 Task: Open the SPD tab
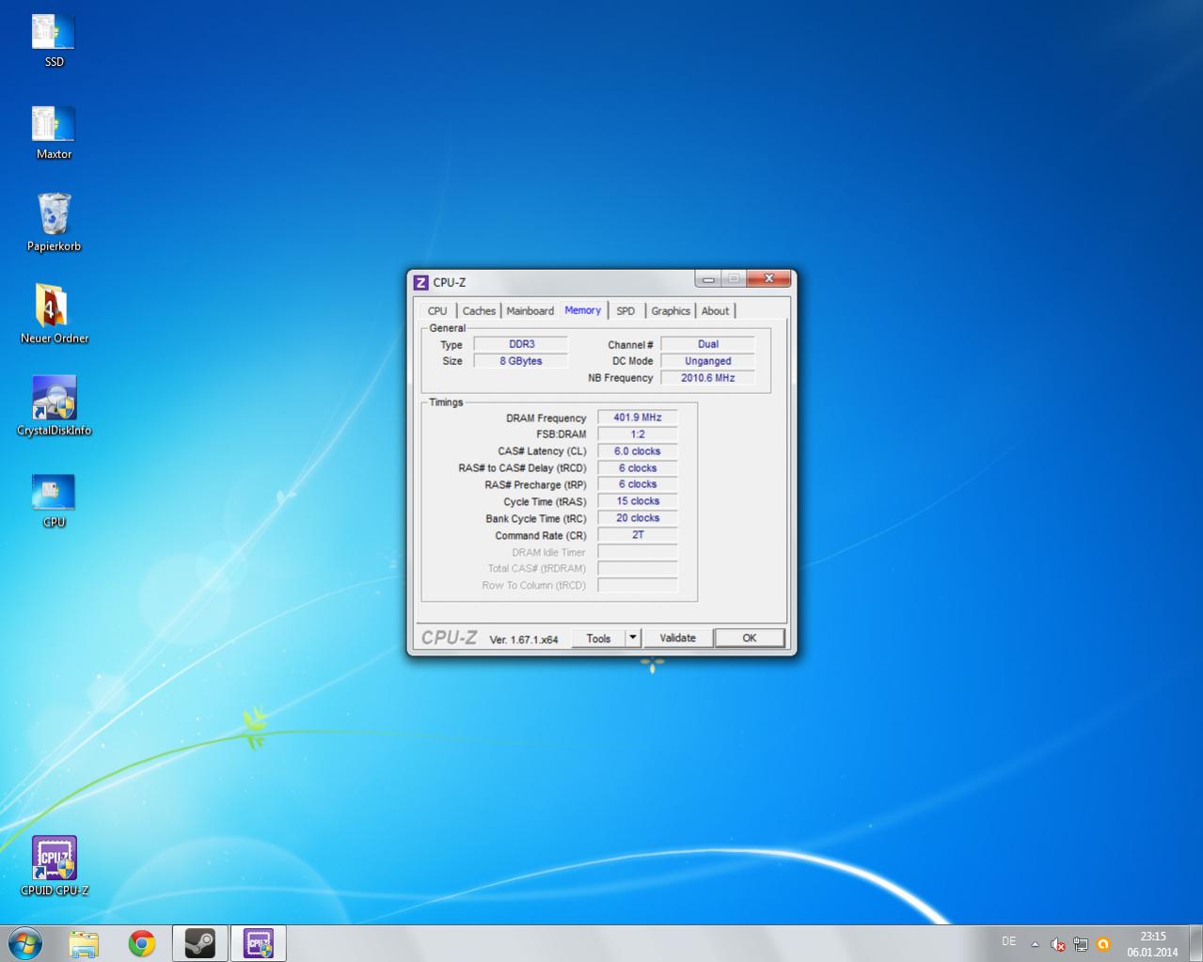point(625,311)
